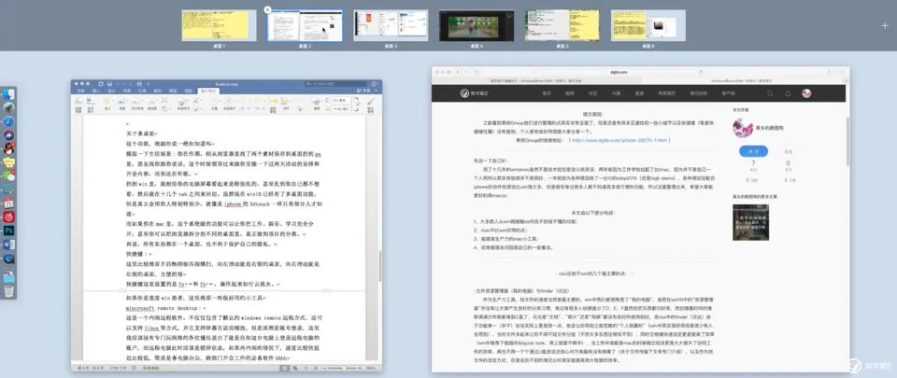Click Word window vertical scrollbar
897x378 pixels.
[380, 265]
